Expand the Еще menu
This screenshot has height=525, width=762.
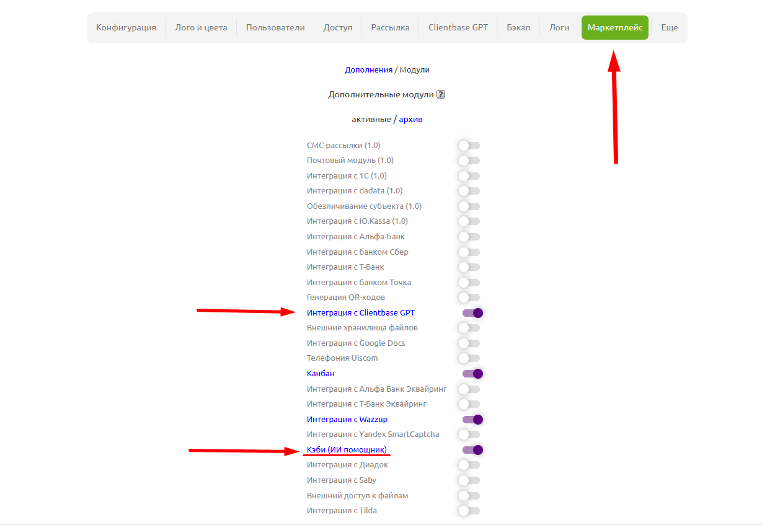670,28
